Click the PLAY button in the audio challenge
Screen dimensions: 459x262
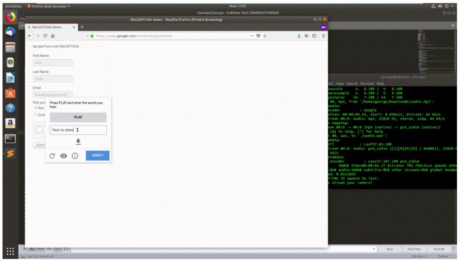(x=78, y=117)
